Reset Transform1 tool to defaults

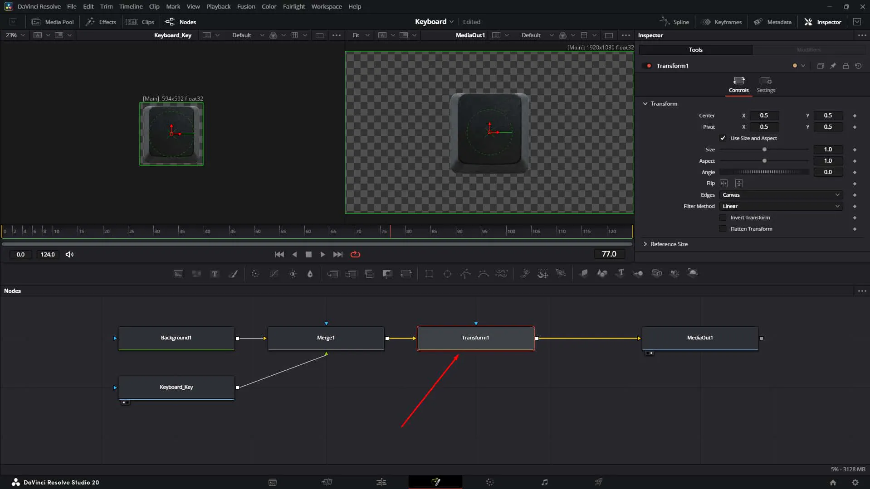tap(858, 66)
